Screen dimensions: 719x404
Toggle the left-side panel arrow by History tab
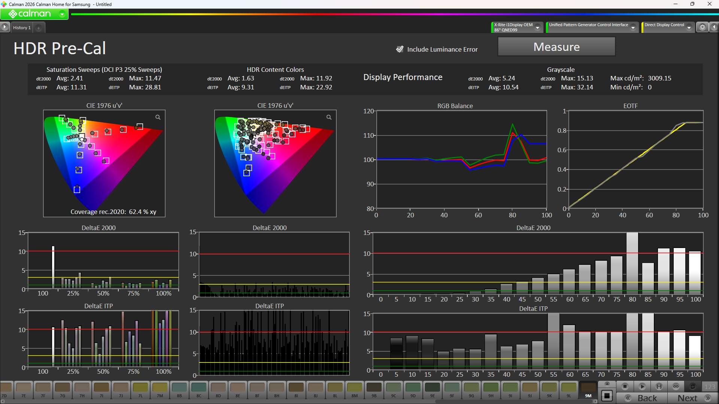4,27
